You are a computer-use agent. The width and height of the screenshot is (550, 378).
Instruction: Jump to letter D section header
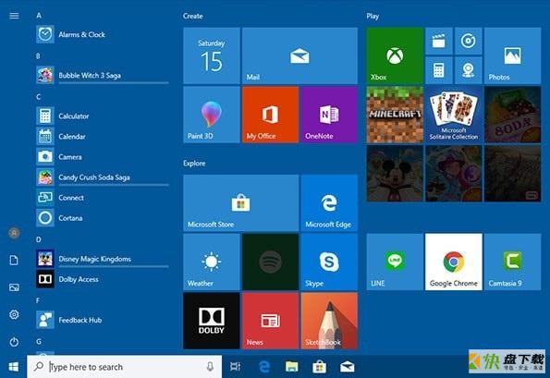(x=39, y=239)
